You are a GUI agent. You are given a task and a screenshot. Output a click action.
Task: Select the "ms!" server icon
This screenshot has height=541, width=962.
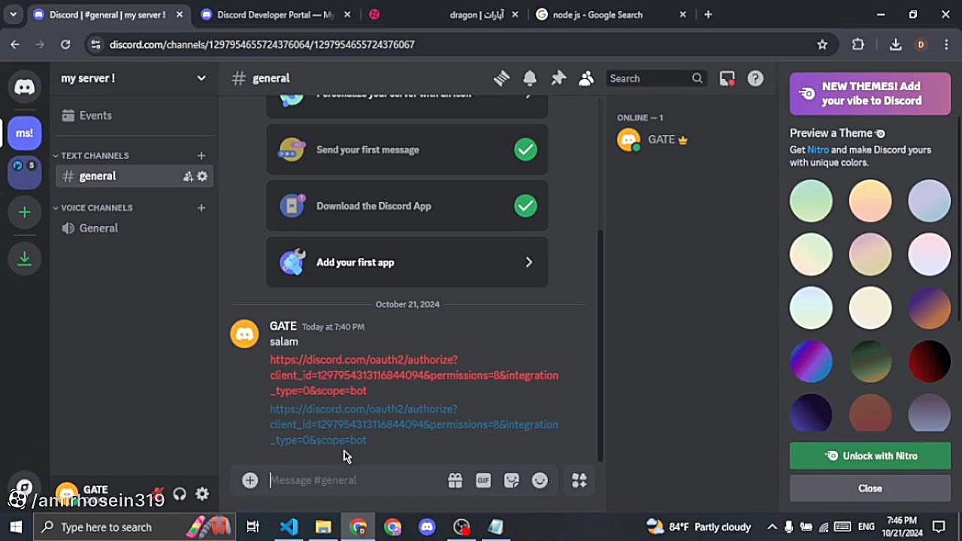[25, 133]
